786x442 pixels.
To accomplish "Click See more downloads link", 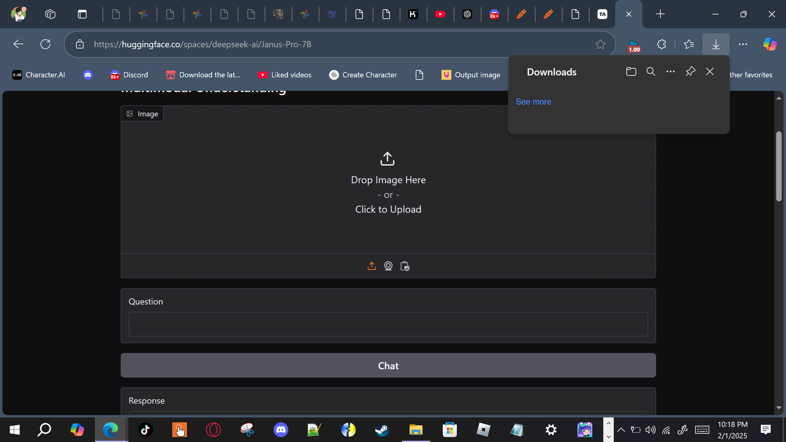I will 533,102.
